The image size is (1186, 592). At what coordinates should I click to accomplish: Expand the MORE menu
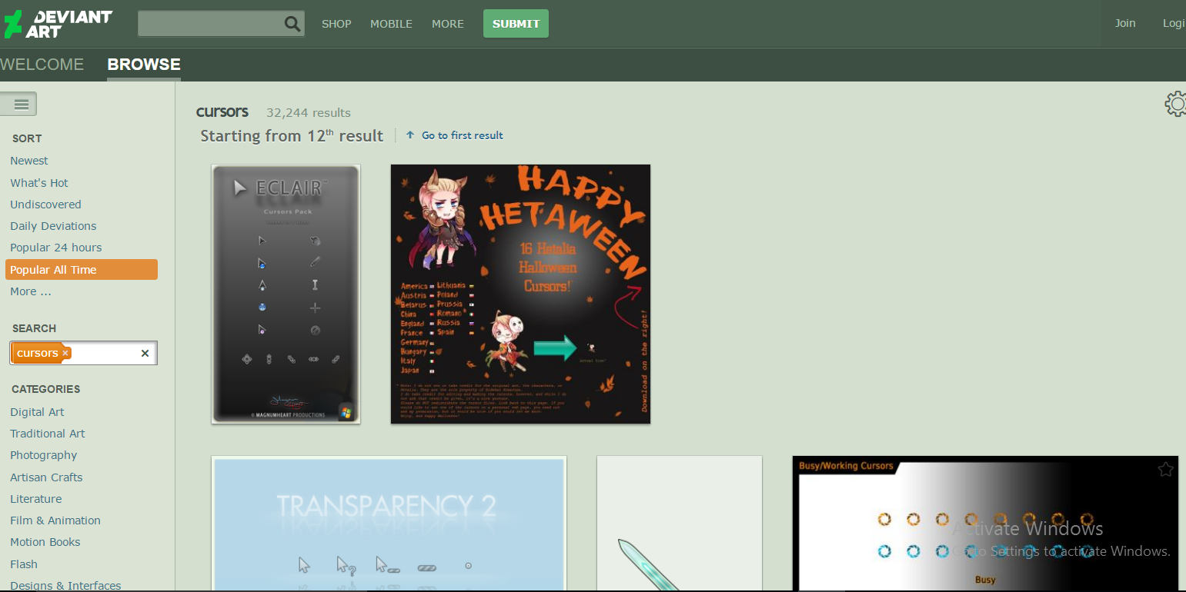tap(448, 24)
